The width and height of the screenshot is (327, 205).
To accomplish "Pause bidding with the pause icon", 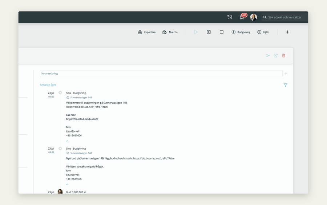I will (209, 32).
